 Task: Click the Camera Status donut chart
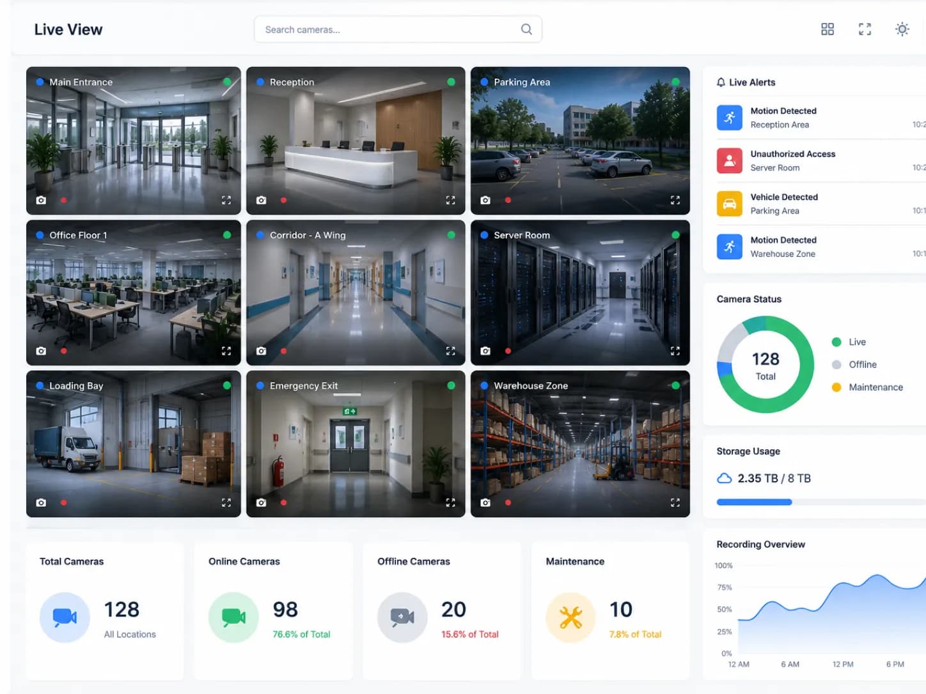765,364
